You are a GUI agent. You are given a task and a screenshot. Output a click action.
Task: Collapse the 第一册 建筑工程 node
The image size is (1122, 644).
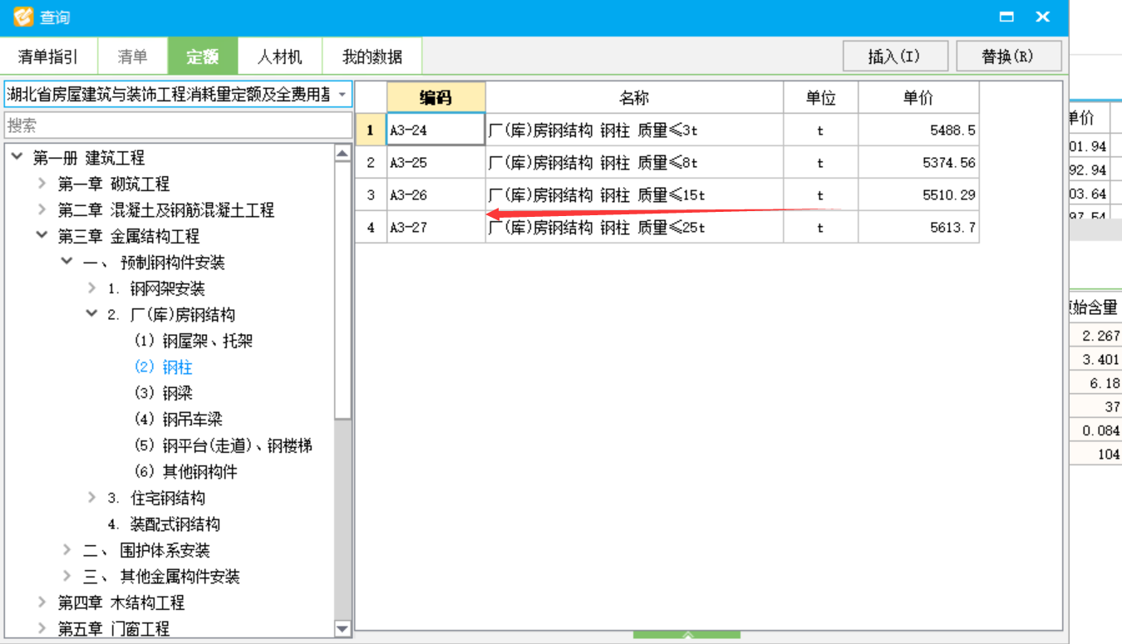coord(17,157)
